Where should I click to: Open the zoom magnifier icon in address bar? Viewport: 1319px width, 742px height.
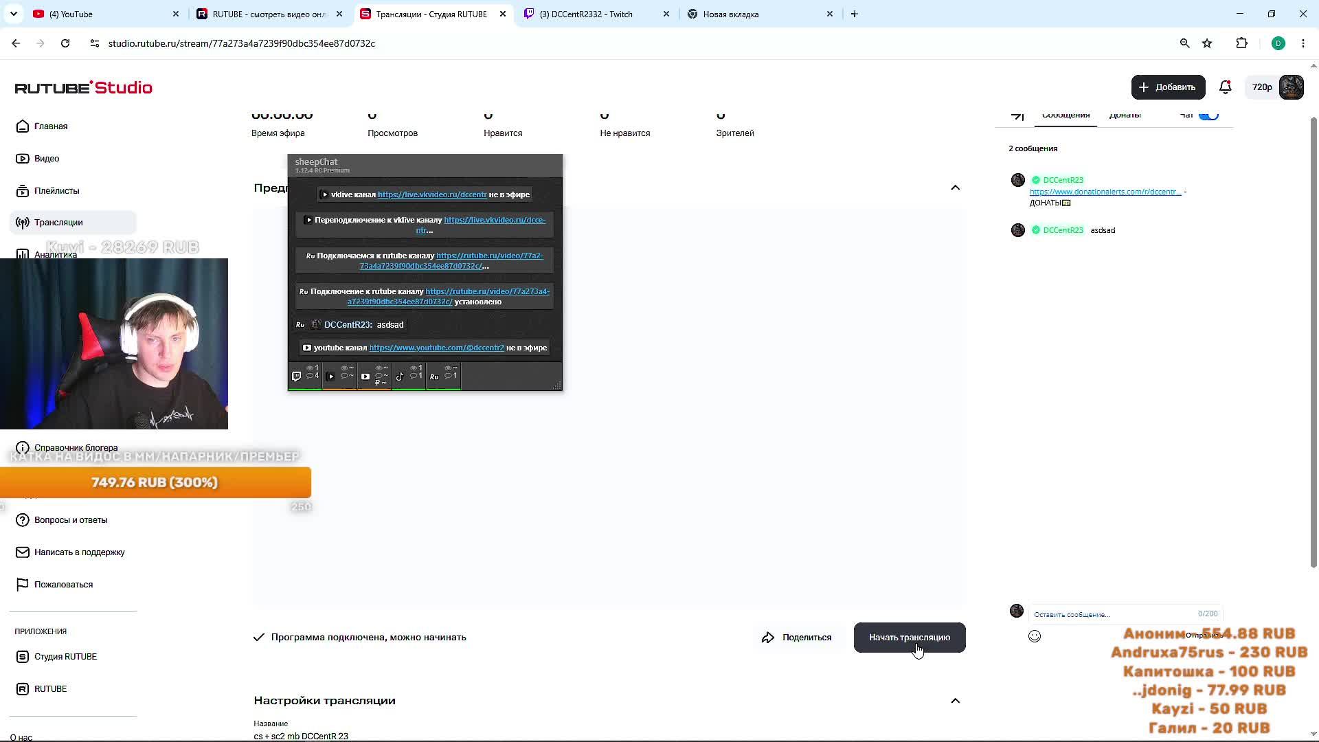click(1184, 43)
